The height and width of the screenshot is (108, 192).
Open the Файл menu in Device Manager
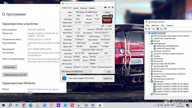point(147,25)
